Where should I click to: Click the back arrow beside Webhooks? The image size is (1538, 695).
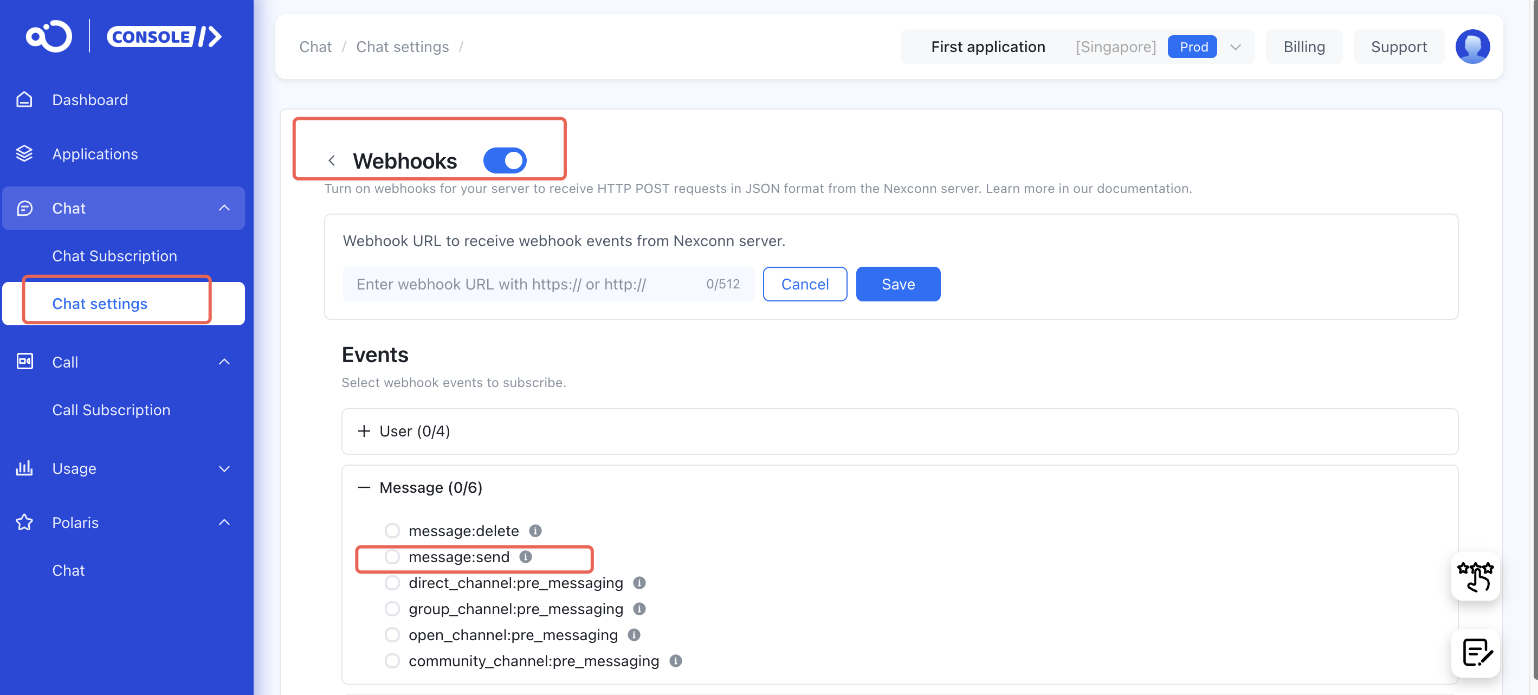[x=331, y=160]
